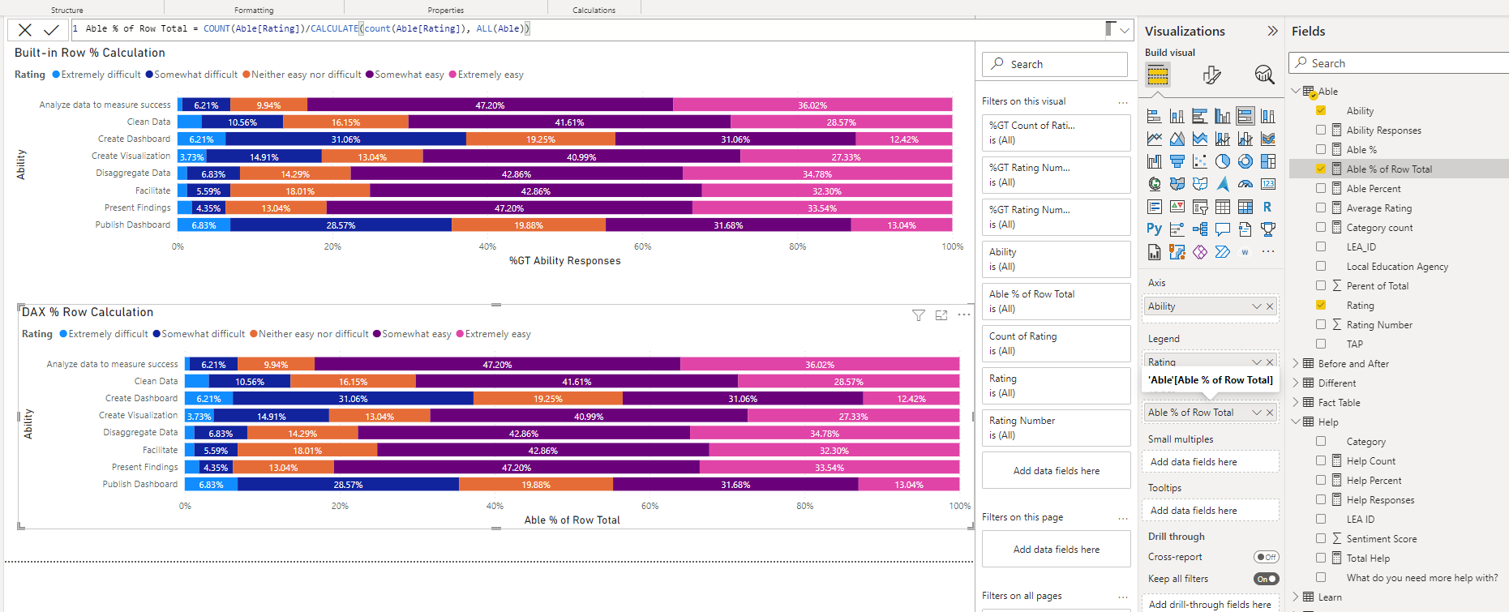This screenshot has height=612, width=1509.
Task: Check the Able Percent field checkbox
Action: tap(1321, 188)
